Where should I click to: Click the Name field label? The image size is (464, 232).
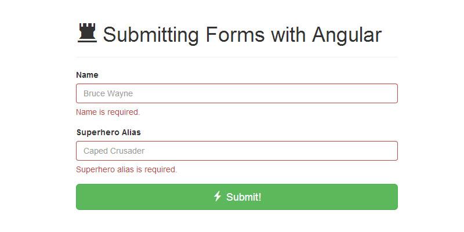pos(87,75)
